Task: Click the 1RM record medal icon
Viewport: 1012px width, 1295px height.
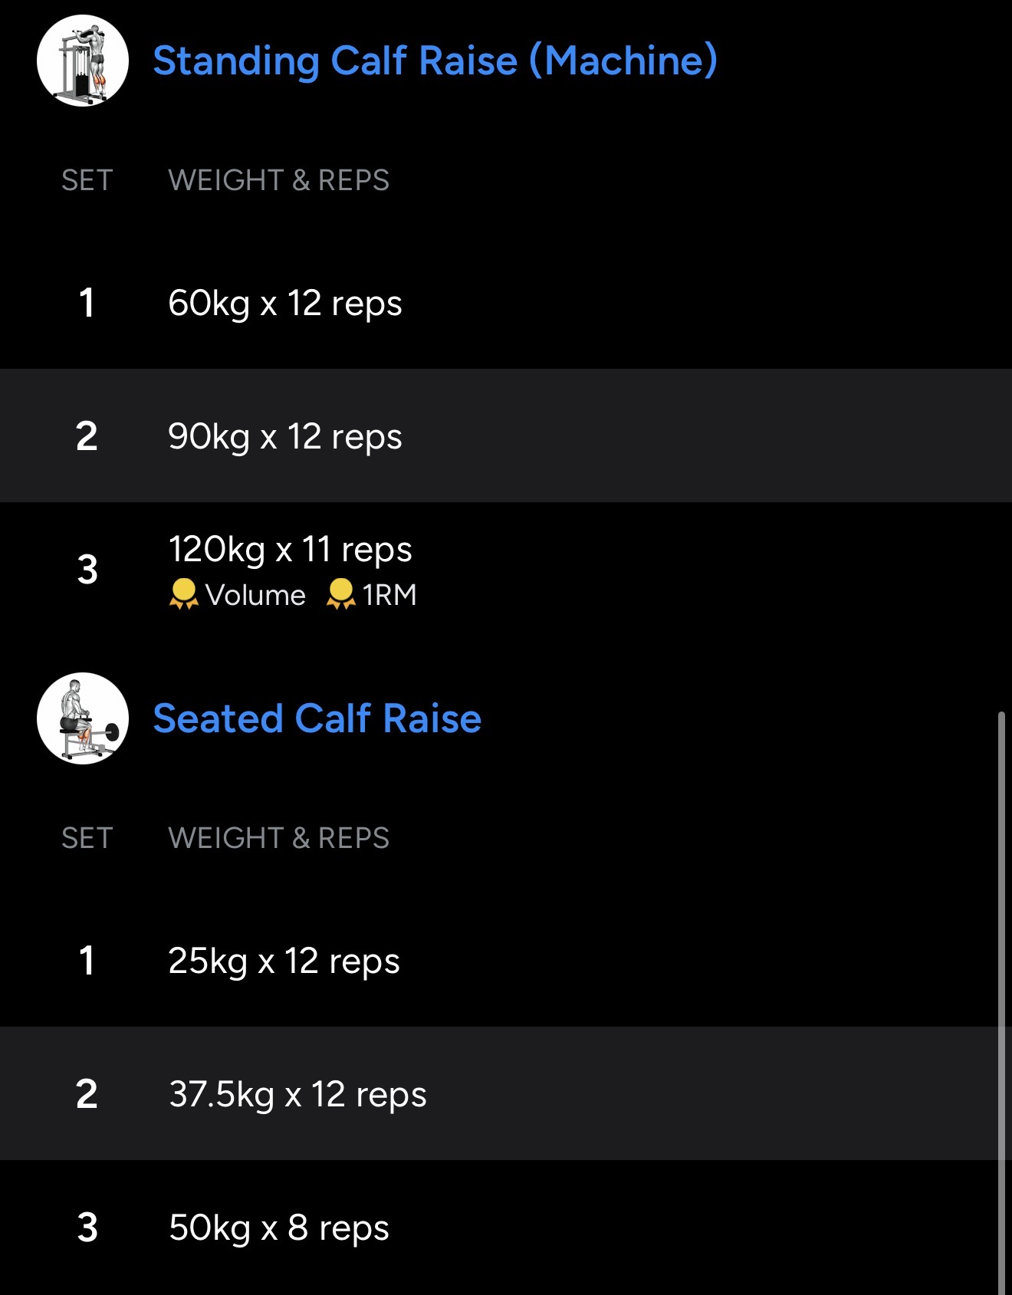Action: [340, 594]
